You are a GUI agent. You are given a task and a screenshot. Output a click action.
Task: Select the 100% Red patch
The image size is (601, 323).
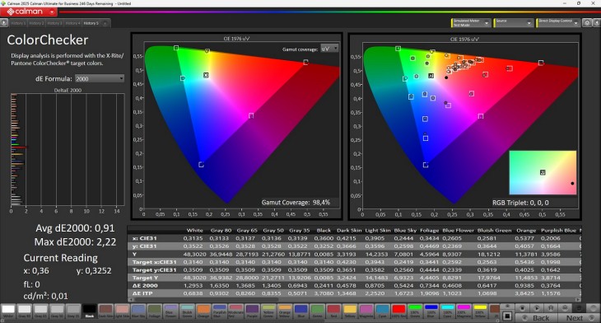click(398, 311)
